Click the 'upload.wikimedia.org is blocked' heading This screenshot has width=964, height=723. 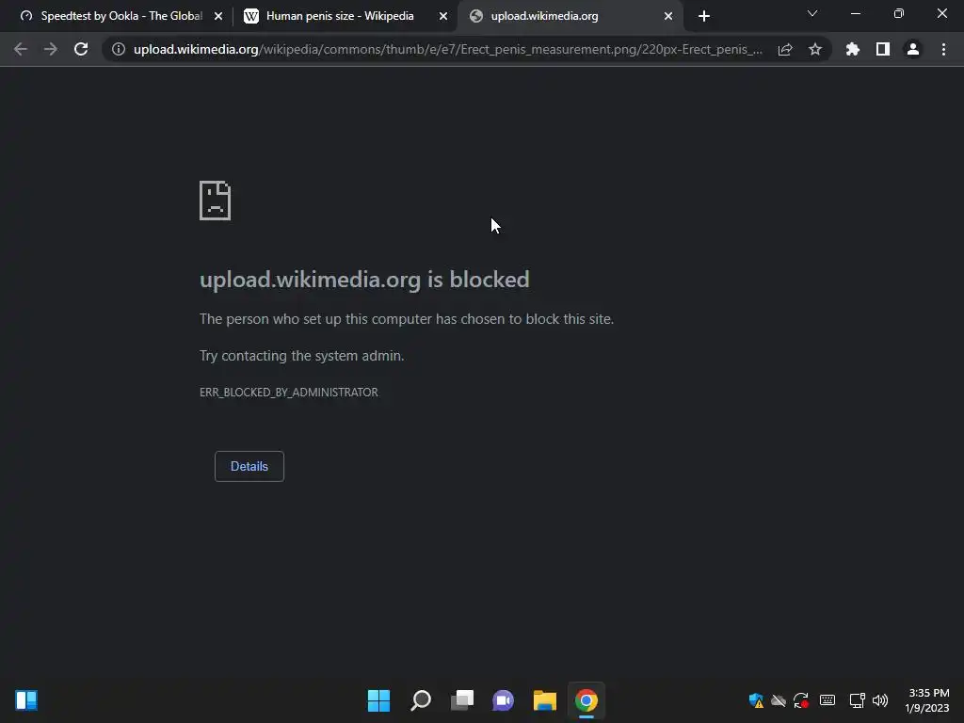(364, 280)
